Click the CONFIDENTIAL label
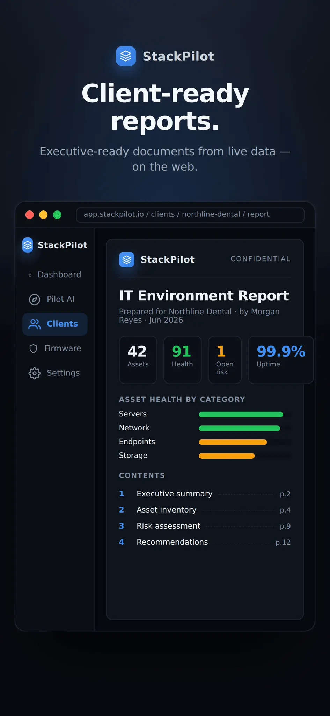Screen dimensions: 330x716 pos(261,259)
